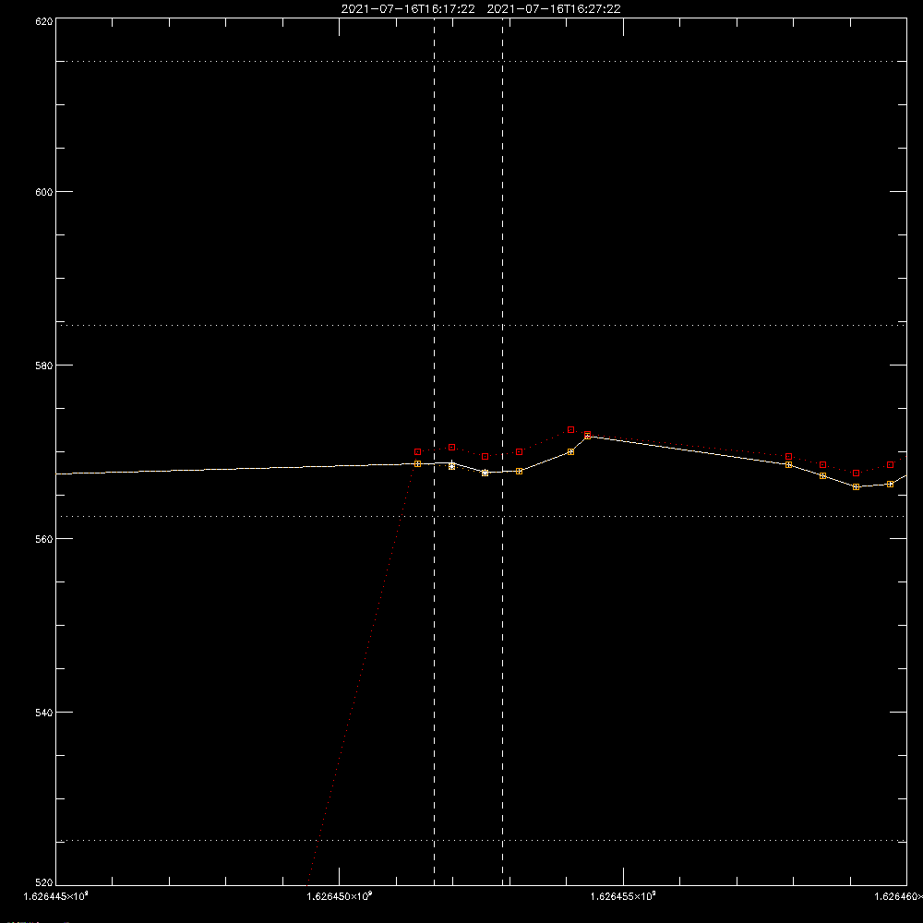Click the 540 y-axis label
The width and height of the screenshot is (923, 923).
point(44,713)
